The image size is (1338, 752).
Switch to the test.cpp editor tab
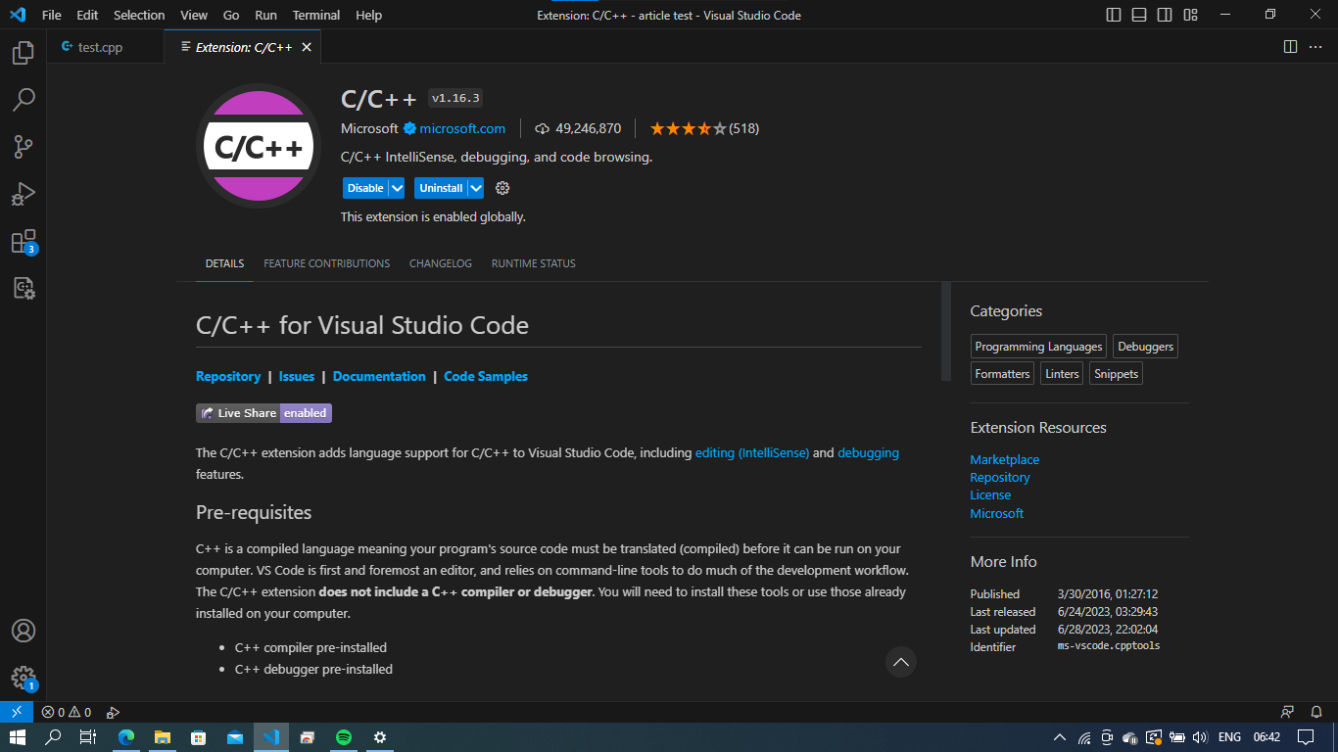(106, 47)
